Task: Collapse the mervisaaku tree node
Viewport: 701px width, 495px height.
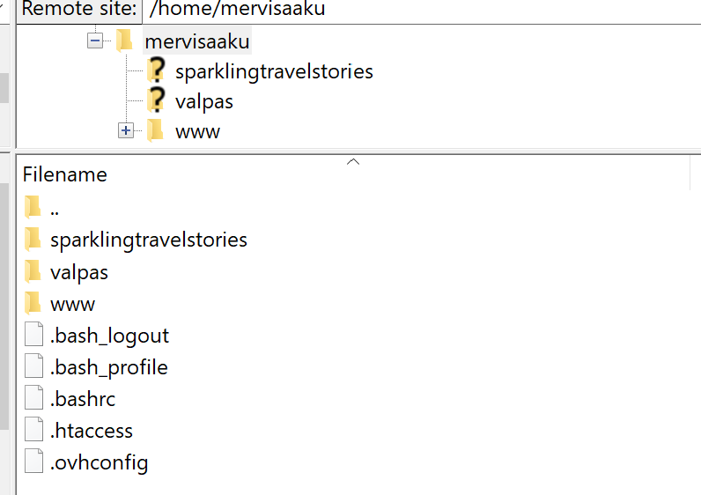Action: [95, 41]
